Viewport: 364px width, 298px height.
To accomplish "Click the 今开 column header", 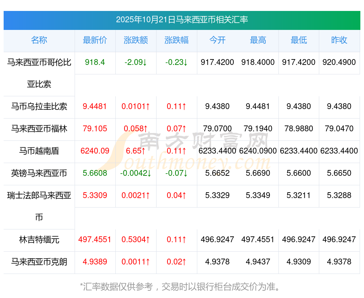I will [217, 40].
